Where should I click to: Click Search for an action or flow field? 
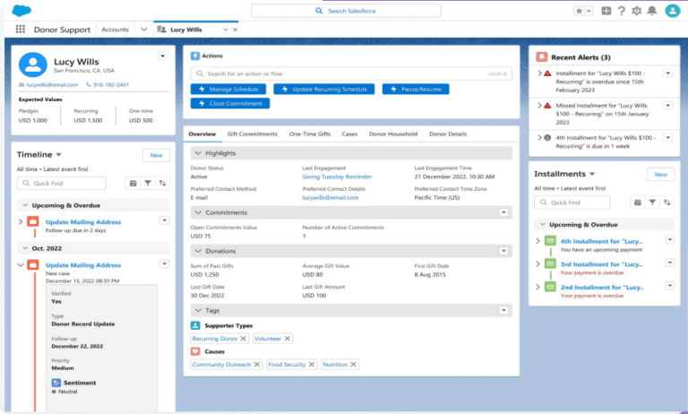click(351, 73)
